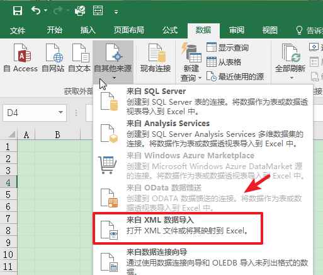
Task: Open Customize Quick Access Toolbar dropdown
Action: click(116, 12)
